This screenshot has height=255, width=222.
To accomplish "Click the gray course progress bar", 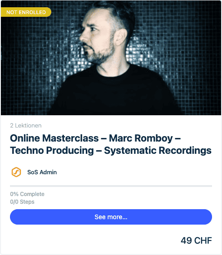I will click(111, 186).
